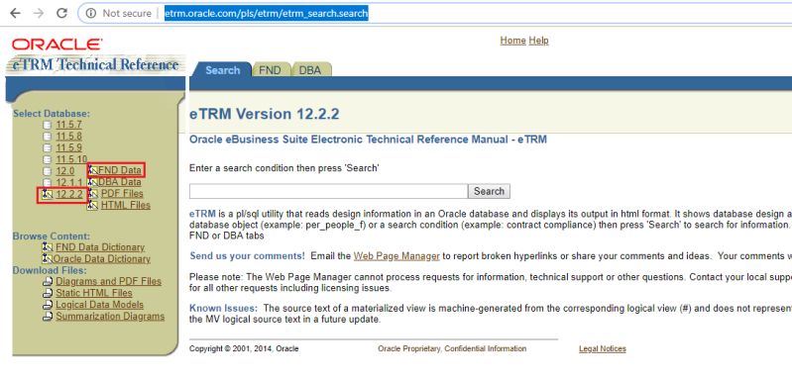Click the printer icon beside Summarization Diagrams

48,317
